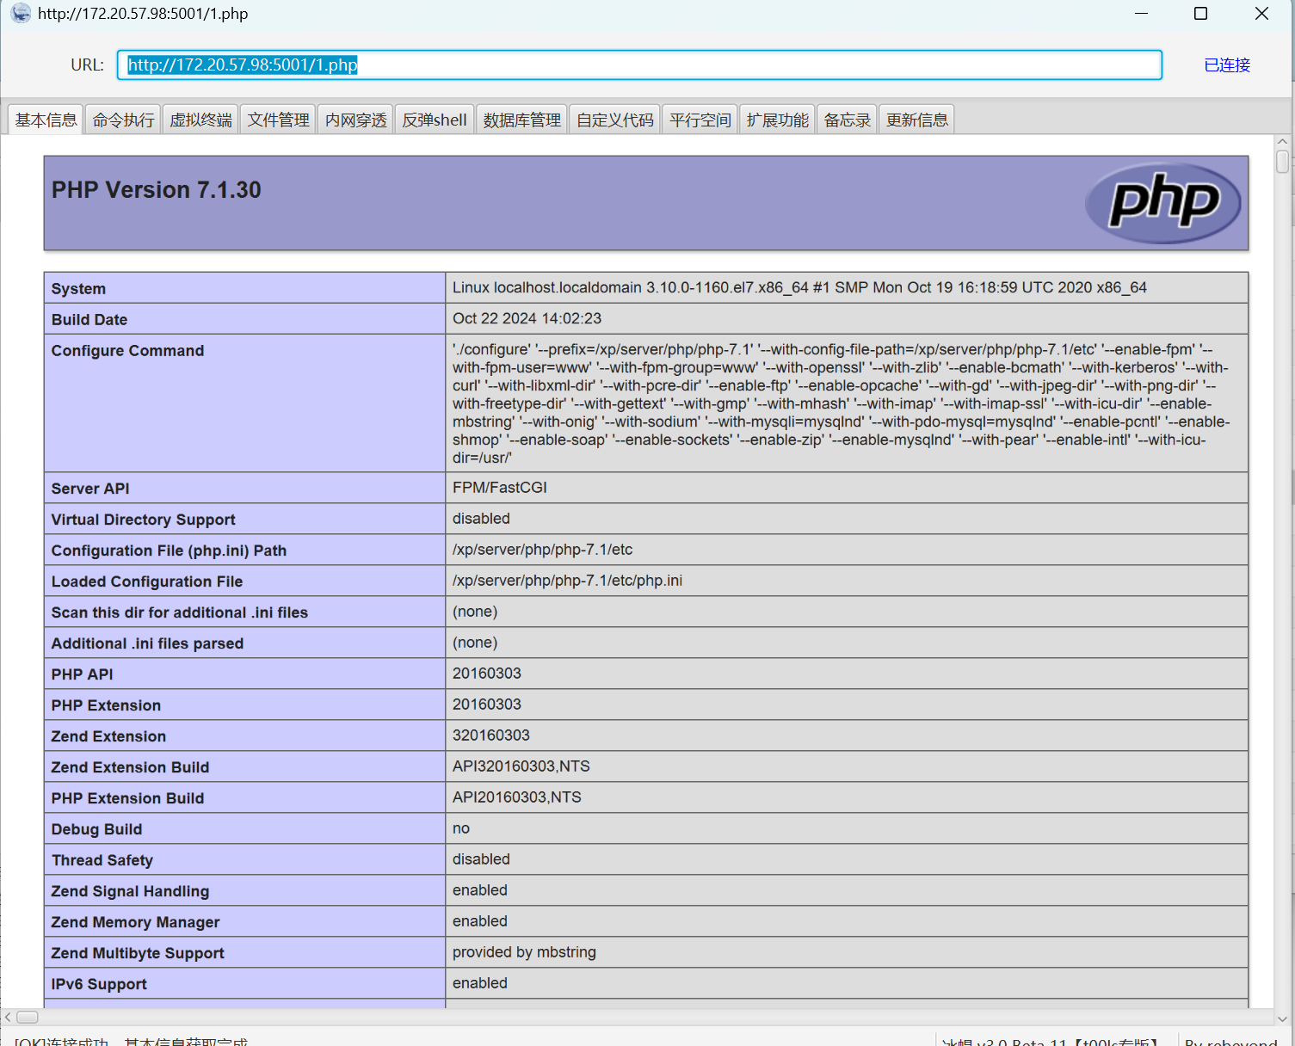Open the 扩展功能 tab

778,120
